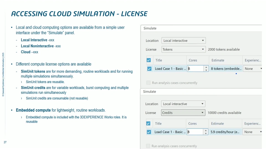Open the Location dropdown in the upper Simulate panel

tap(183, 41)
